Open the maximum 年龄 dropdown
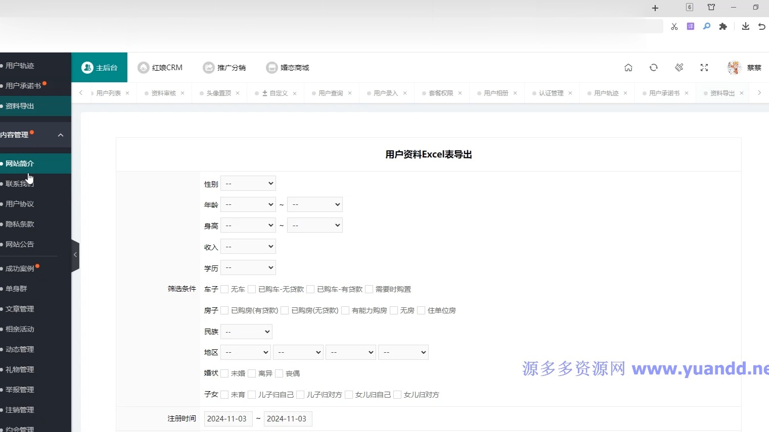 (x=315, y=204)
